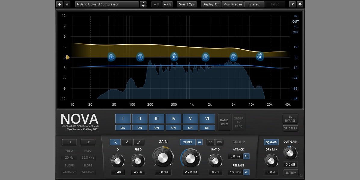The height and width of the screenshot is (180, 360).
Task: Toggle the Ah auto attack button
Action: (x=246, y=156)
